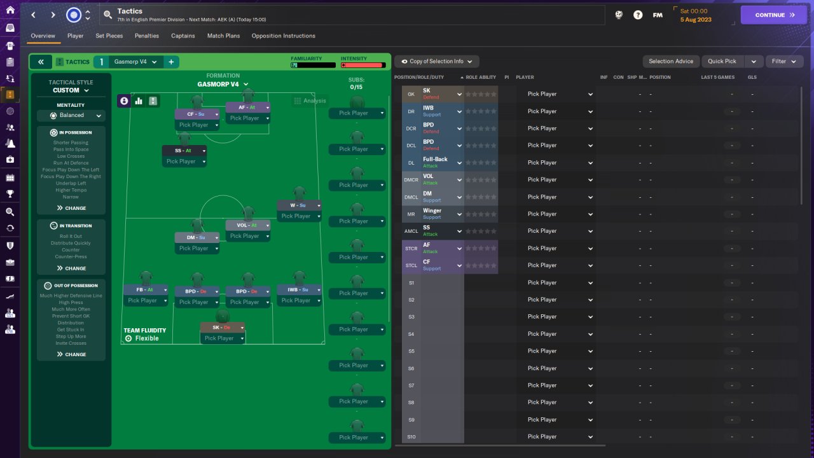
Task: Open the search magnifier in top bar
Action: 107,15
